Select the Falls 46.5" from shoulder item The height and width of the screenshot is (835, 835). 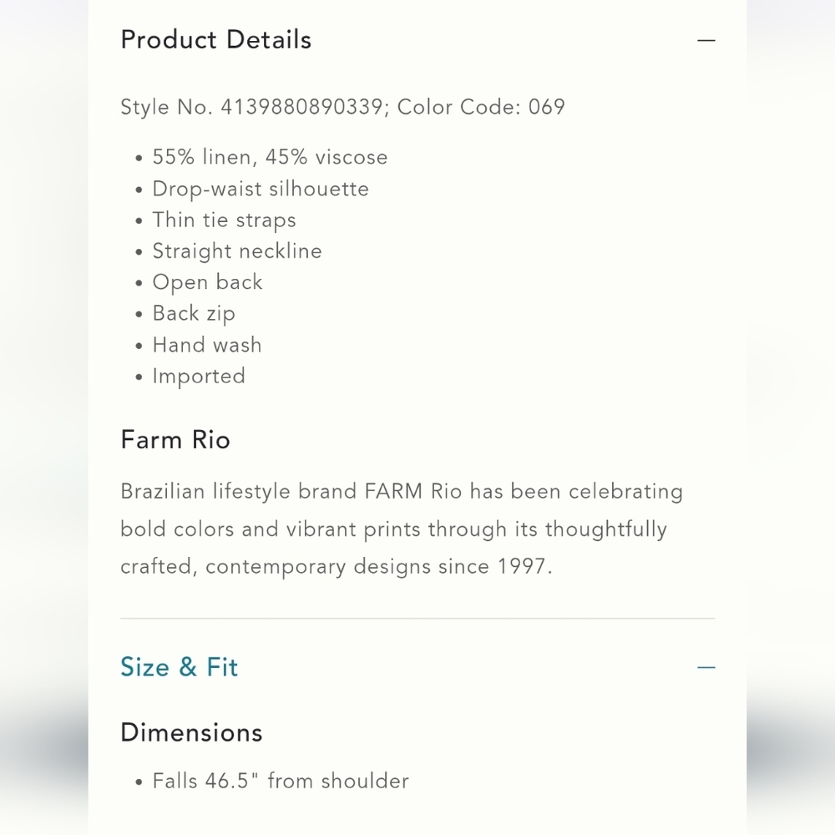[x=281, y=782]
